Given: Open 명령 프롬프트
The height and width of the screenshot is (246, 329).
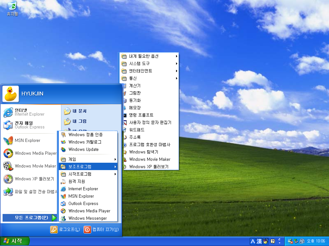Looking at the screenshot, I should pyautogui.click(x=151, y=115).
